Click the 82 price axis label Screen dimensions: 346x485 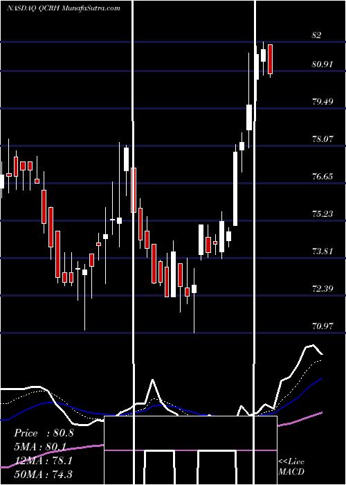coord(316,35)
